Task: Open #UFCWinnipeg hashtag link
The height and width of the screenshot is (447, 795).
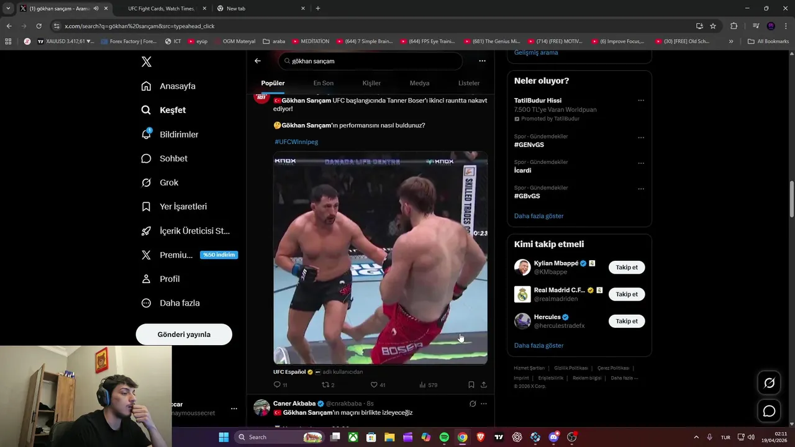Action: tap(296, 142)
